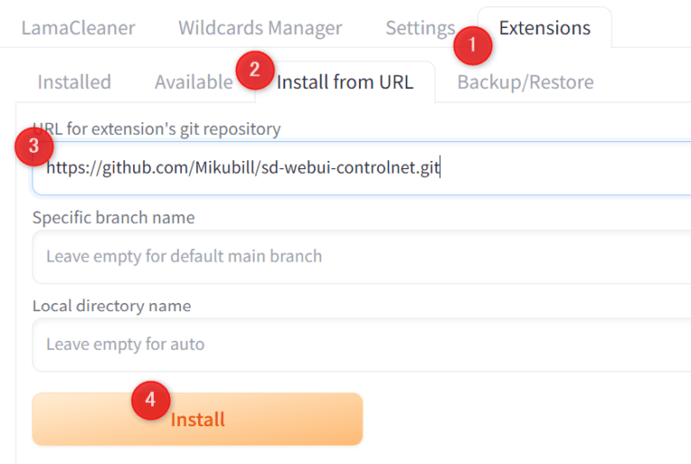Click the red number 4 marker
Viewport: 691px width, 464px height.
[151, 400]
